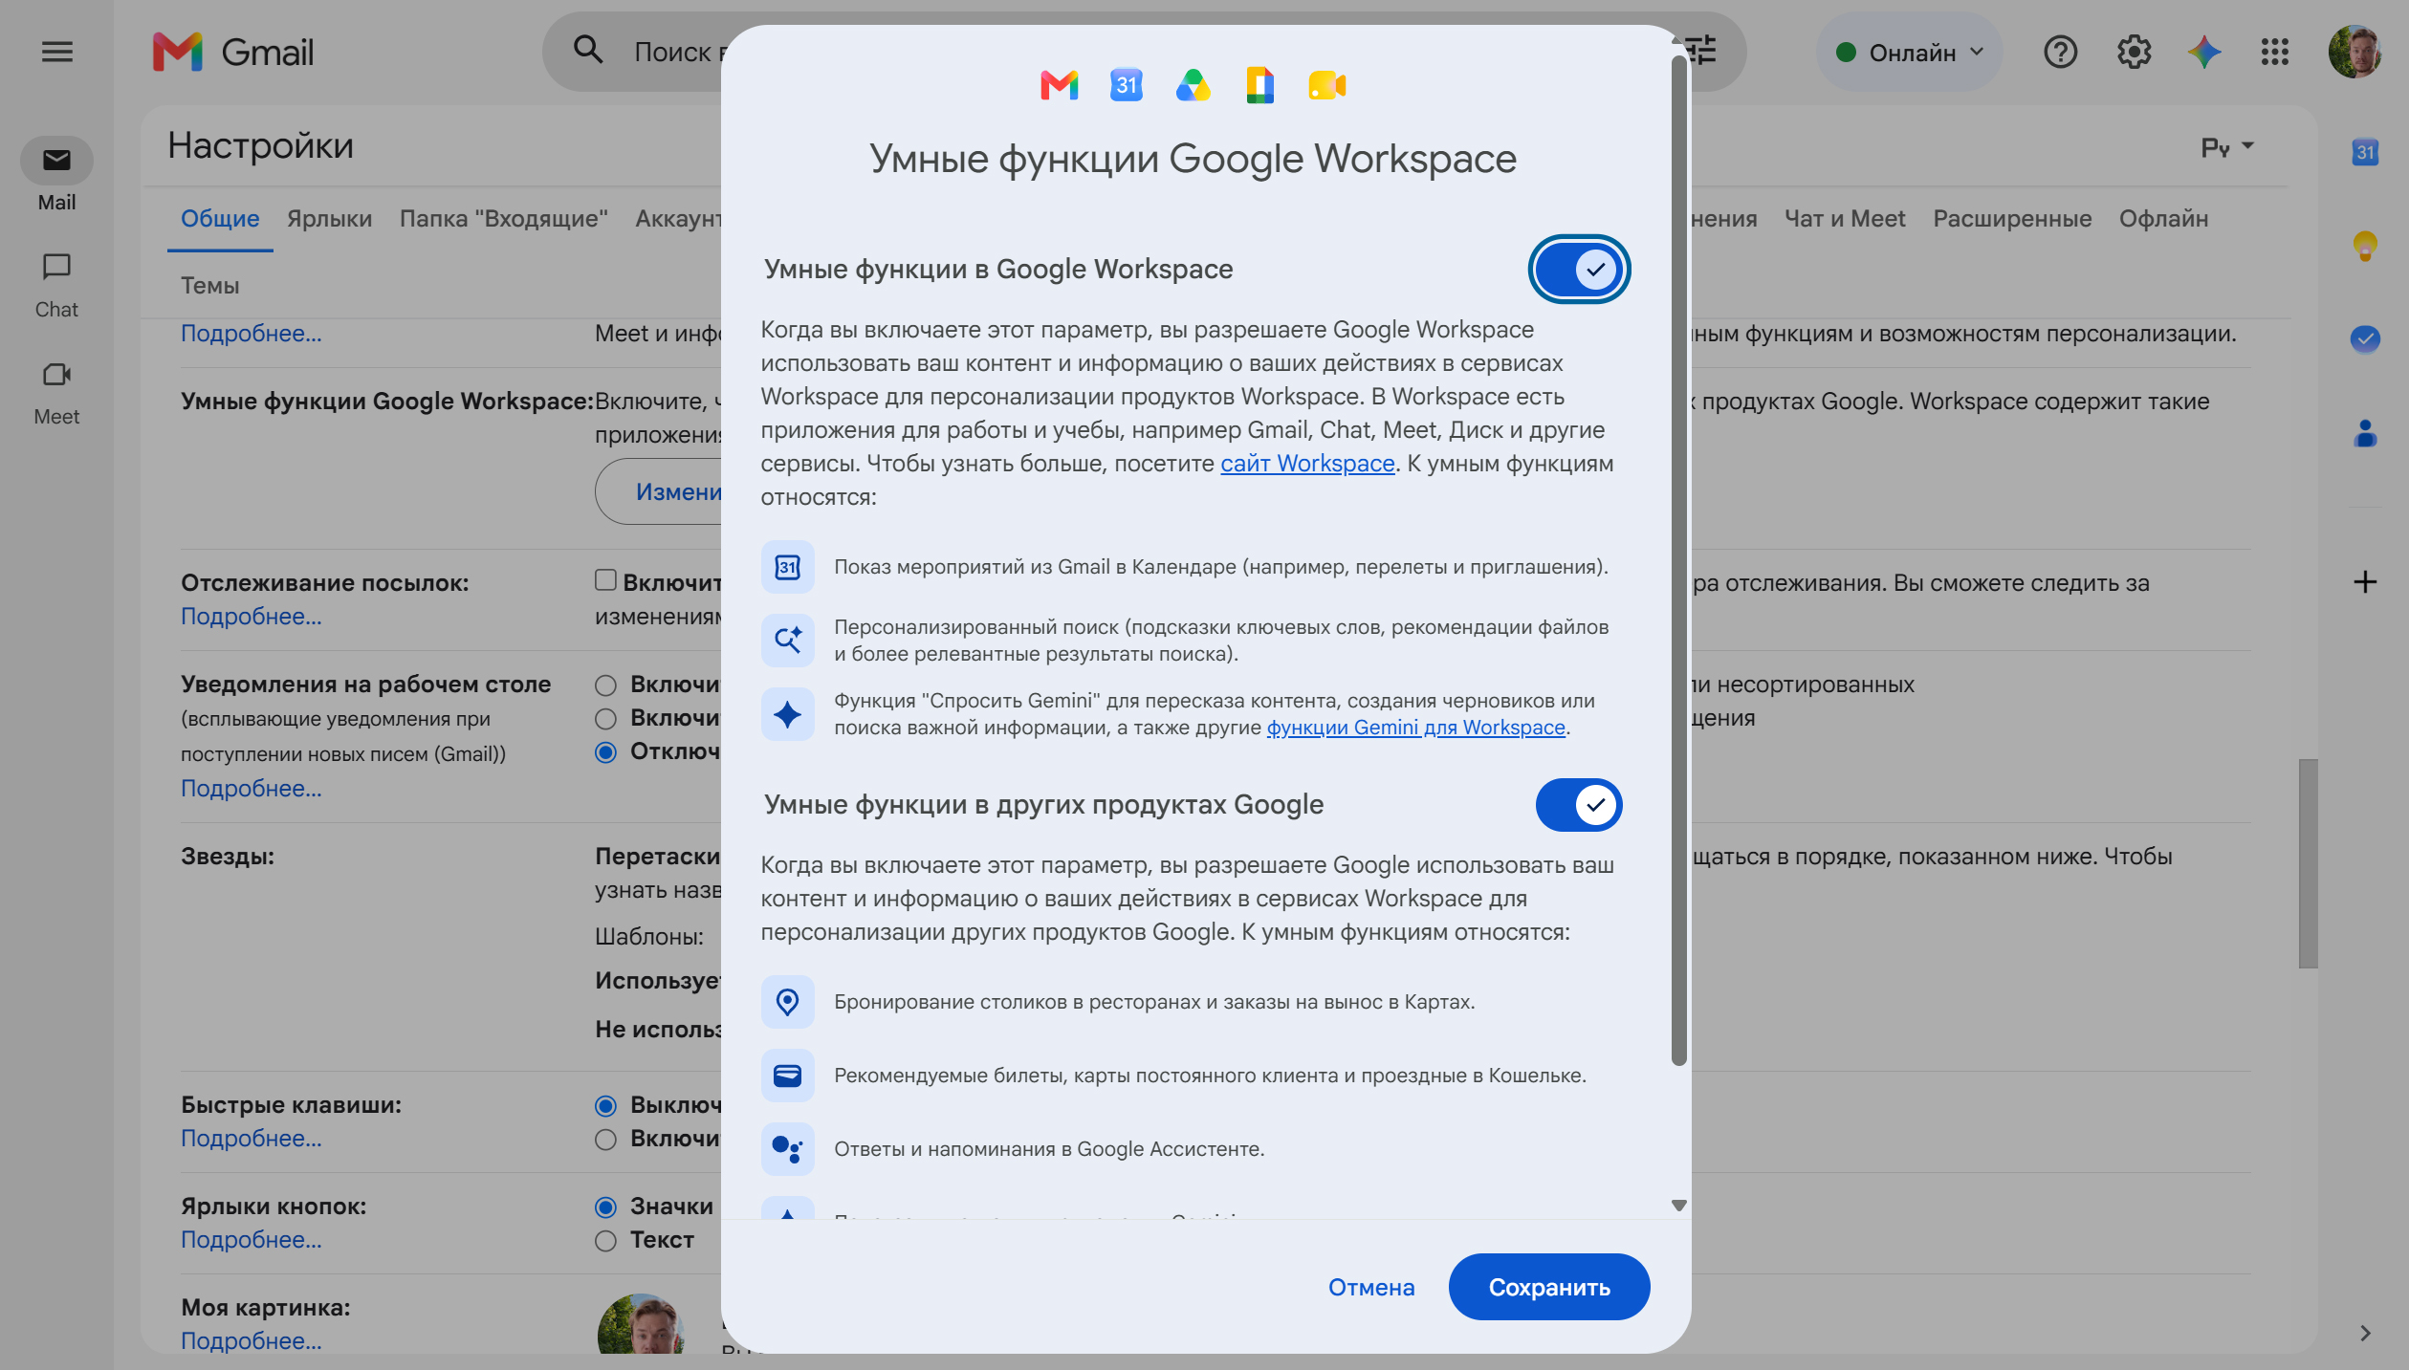Expand the side panel chevron
The height and width of the screenshot is (1370, 2409).
pos(2364,1333)
